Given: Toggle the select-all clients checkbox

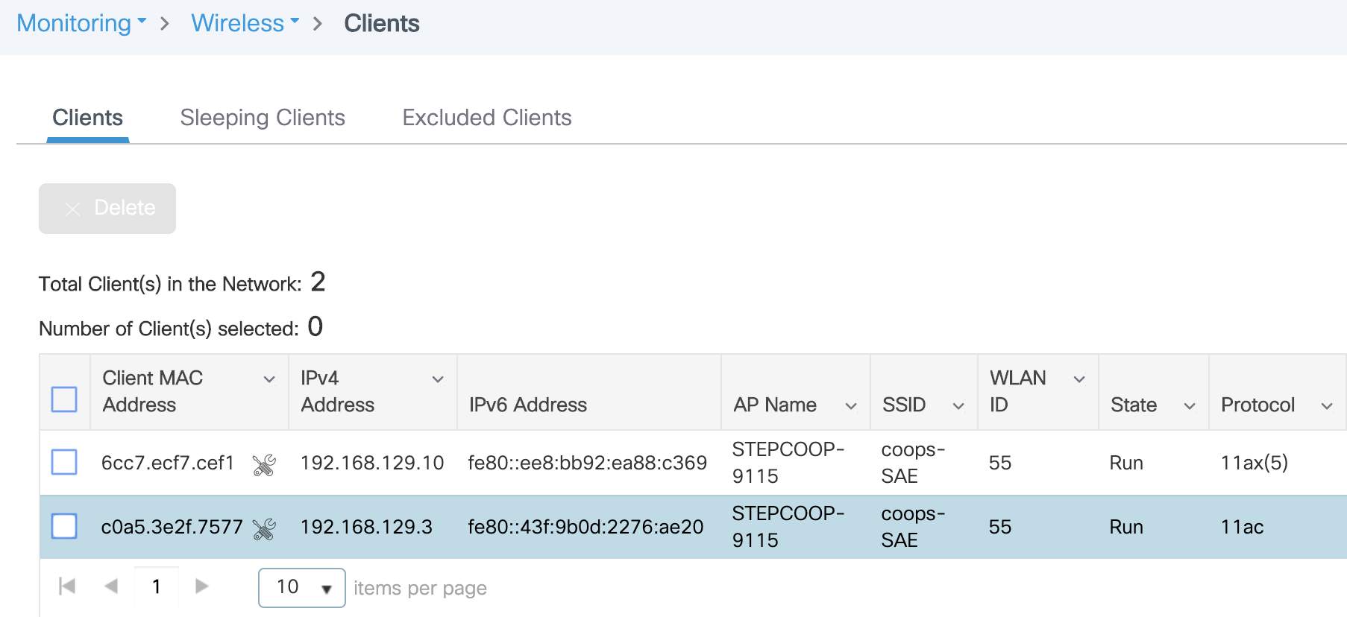Looking at the screenshot, I should (x=64, y=399).
